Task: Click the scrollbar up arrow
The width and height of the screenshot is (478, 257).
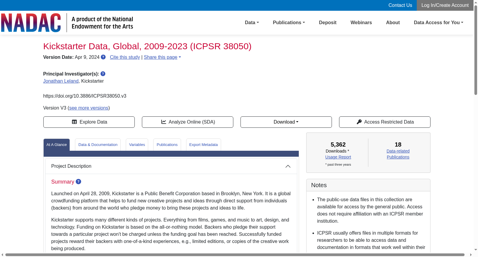Action: (476, 2)
